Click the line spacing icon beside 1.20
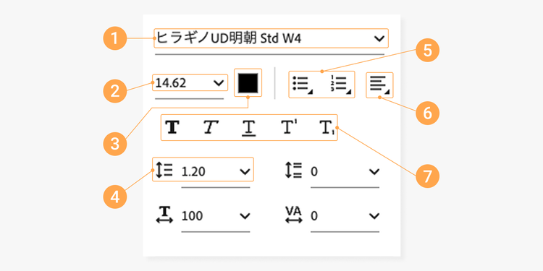This screenshot has height=271, width=543. pyautogui.click(x=164, y=170)
